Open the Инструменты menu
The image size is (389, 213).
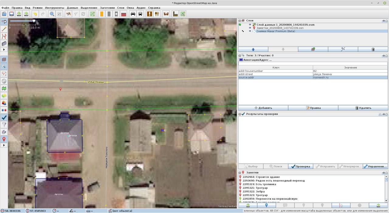(55, 8)
